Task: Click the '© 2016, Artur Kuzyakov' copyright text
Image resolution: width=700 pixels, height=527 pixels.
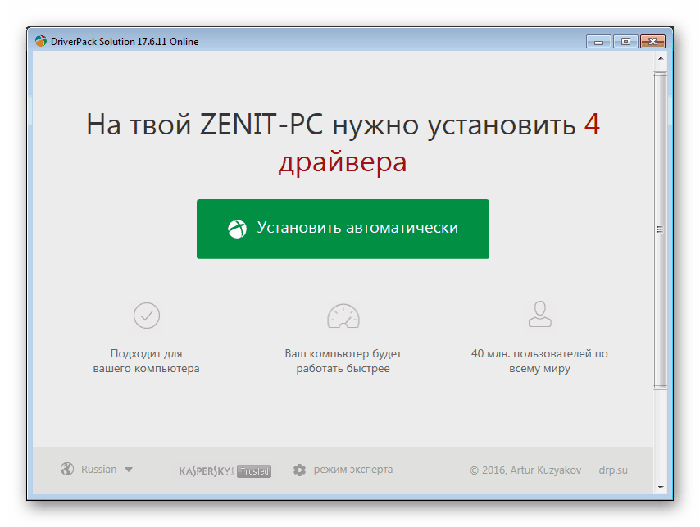Action: (x=528, y=470)
